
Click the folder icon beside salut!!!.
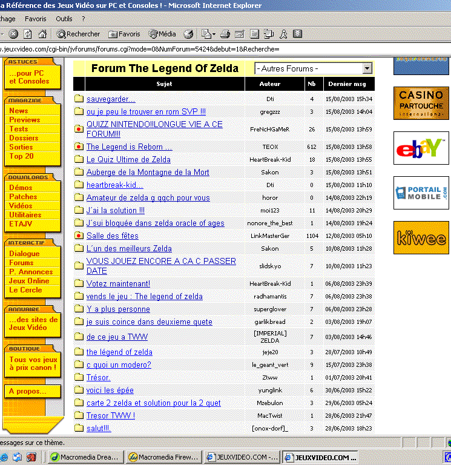coord(79,428)
